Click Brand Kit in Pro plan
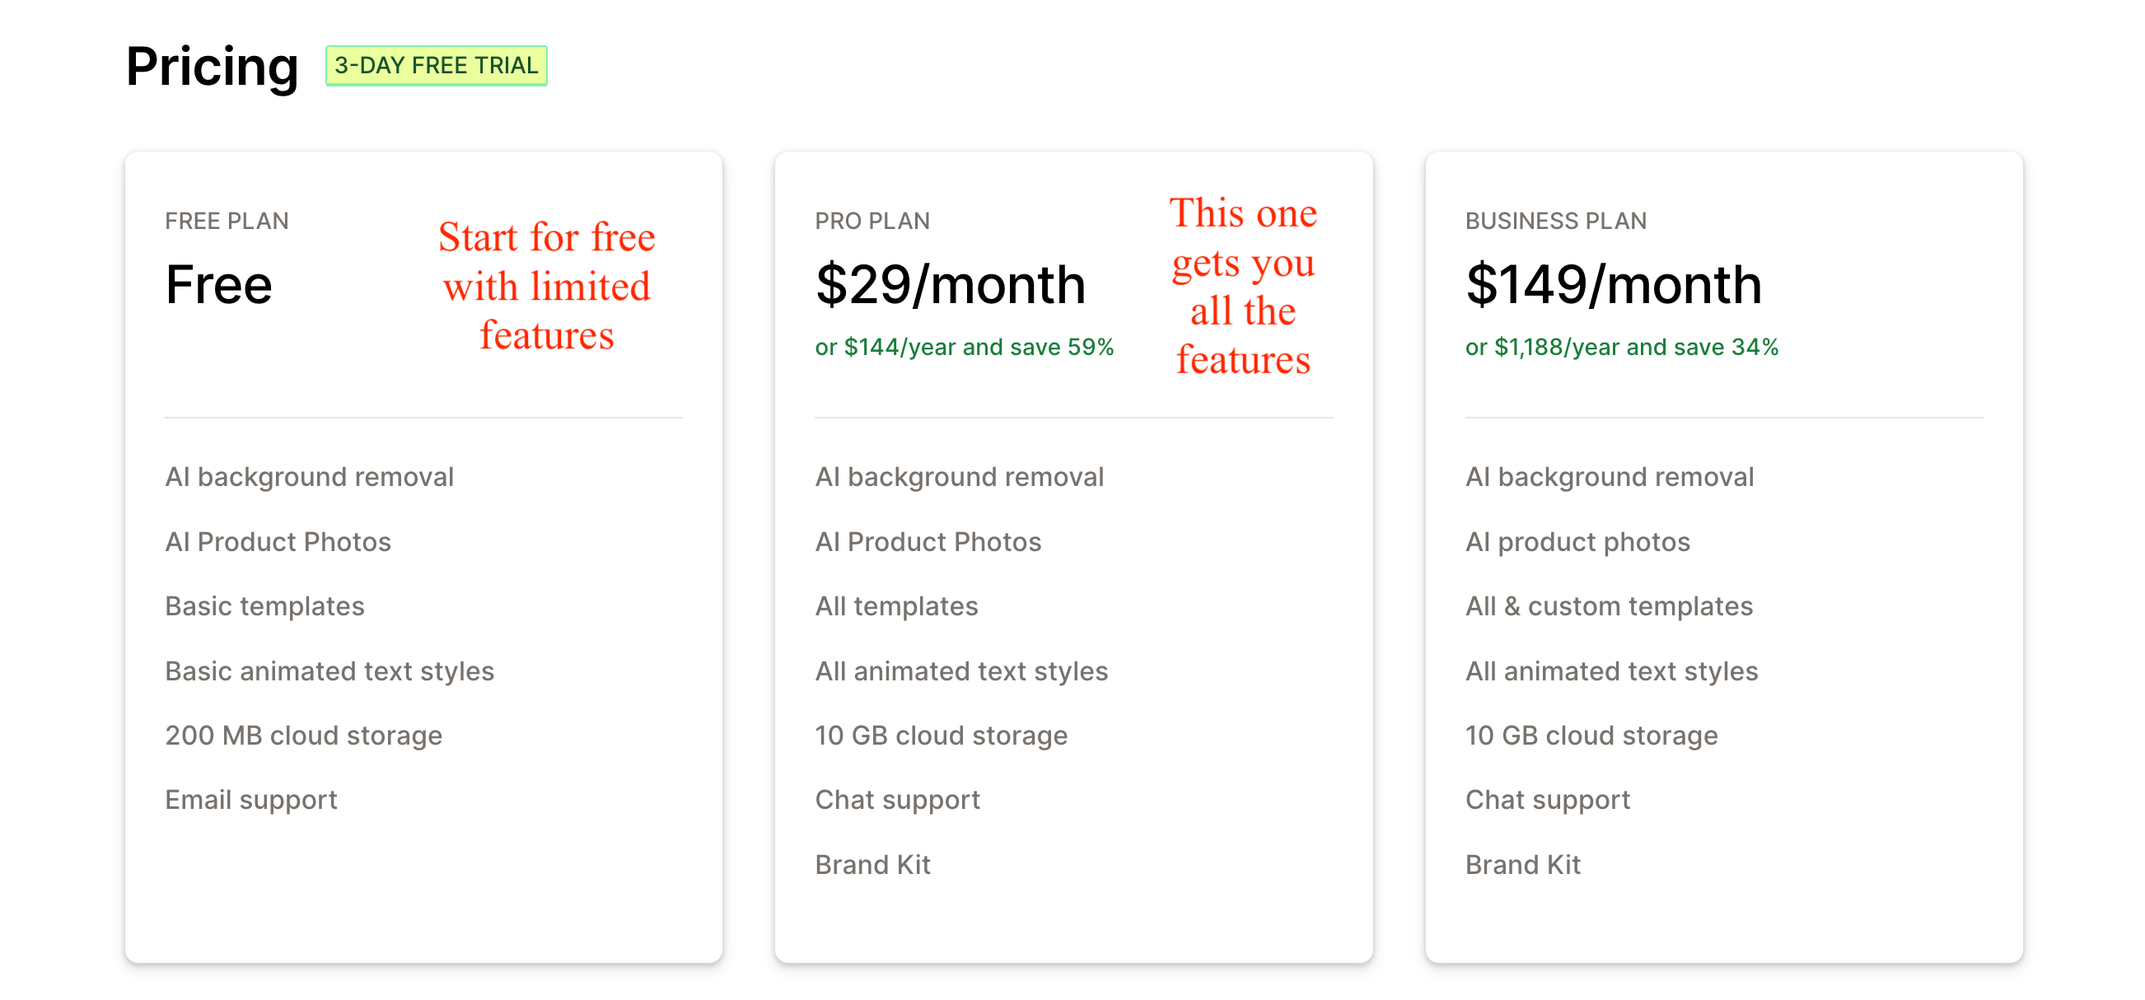 pyautogui.click(x=872, y=864)
